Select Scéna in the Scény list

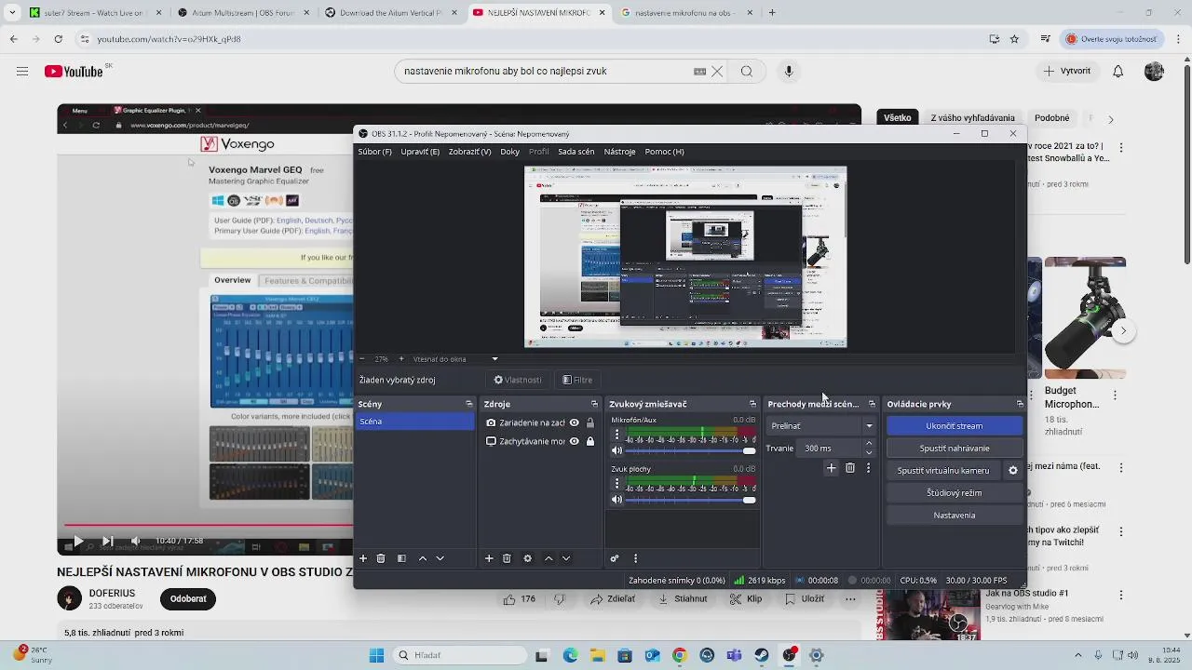pos(415,422)
